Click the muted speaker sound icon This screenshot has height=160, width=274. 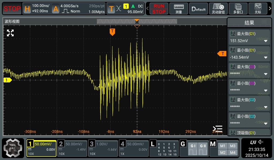tap(261, 142)
